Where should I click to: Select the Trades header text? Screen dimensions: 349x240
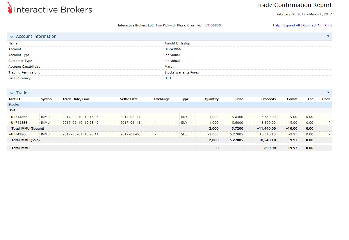(x=23, y=93)
